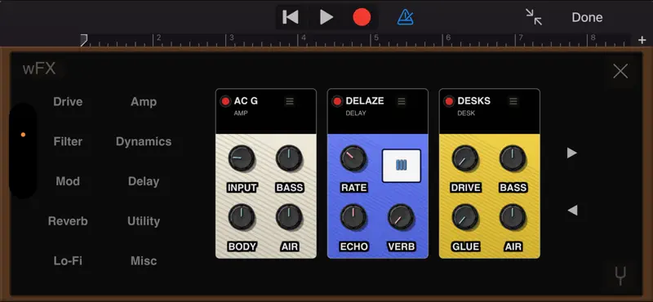
Task: Click the DELAZE RATE knob
Action: (x=353, y=158)
